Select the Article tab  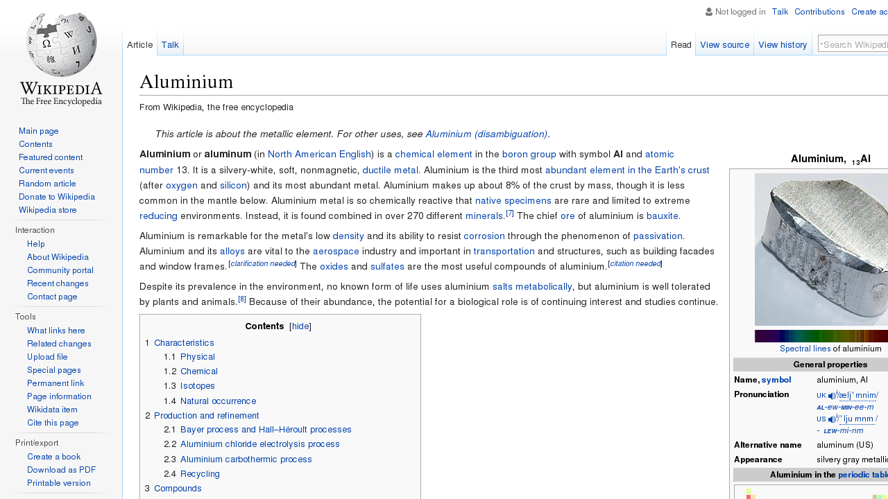(x=139, y=45)
